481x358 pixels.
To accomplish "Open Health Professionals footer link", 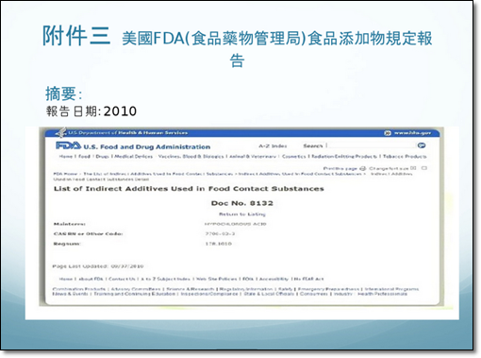I will [x=382, y=294].
